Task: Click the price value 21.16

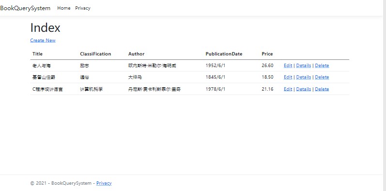Action: point(267,89)
